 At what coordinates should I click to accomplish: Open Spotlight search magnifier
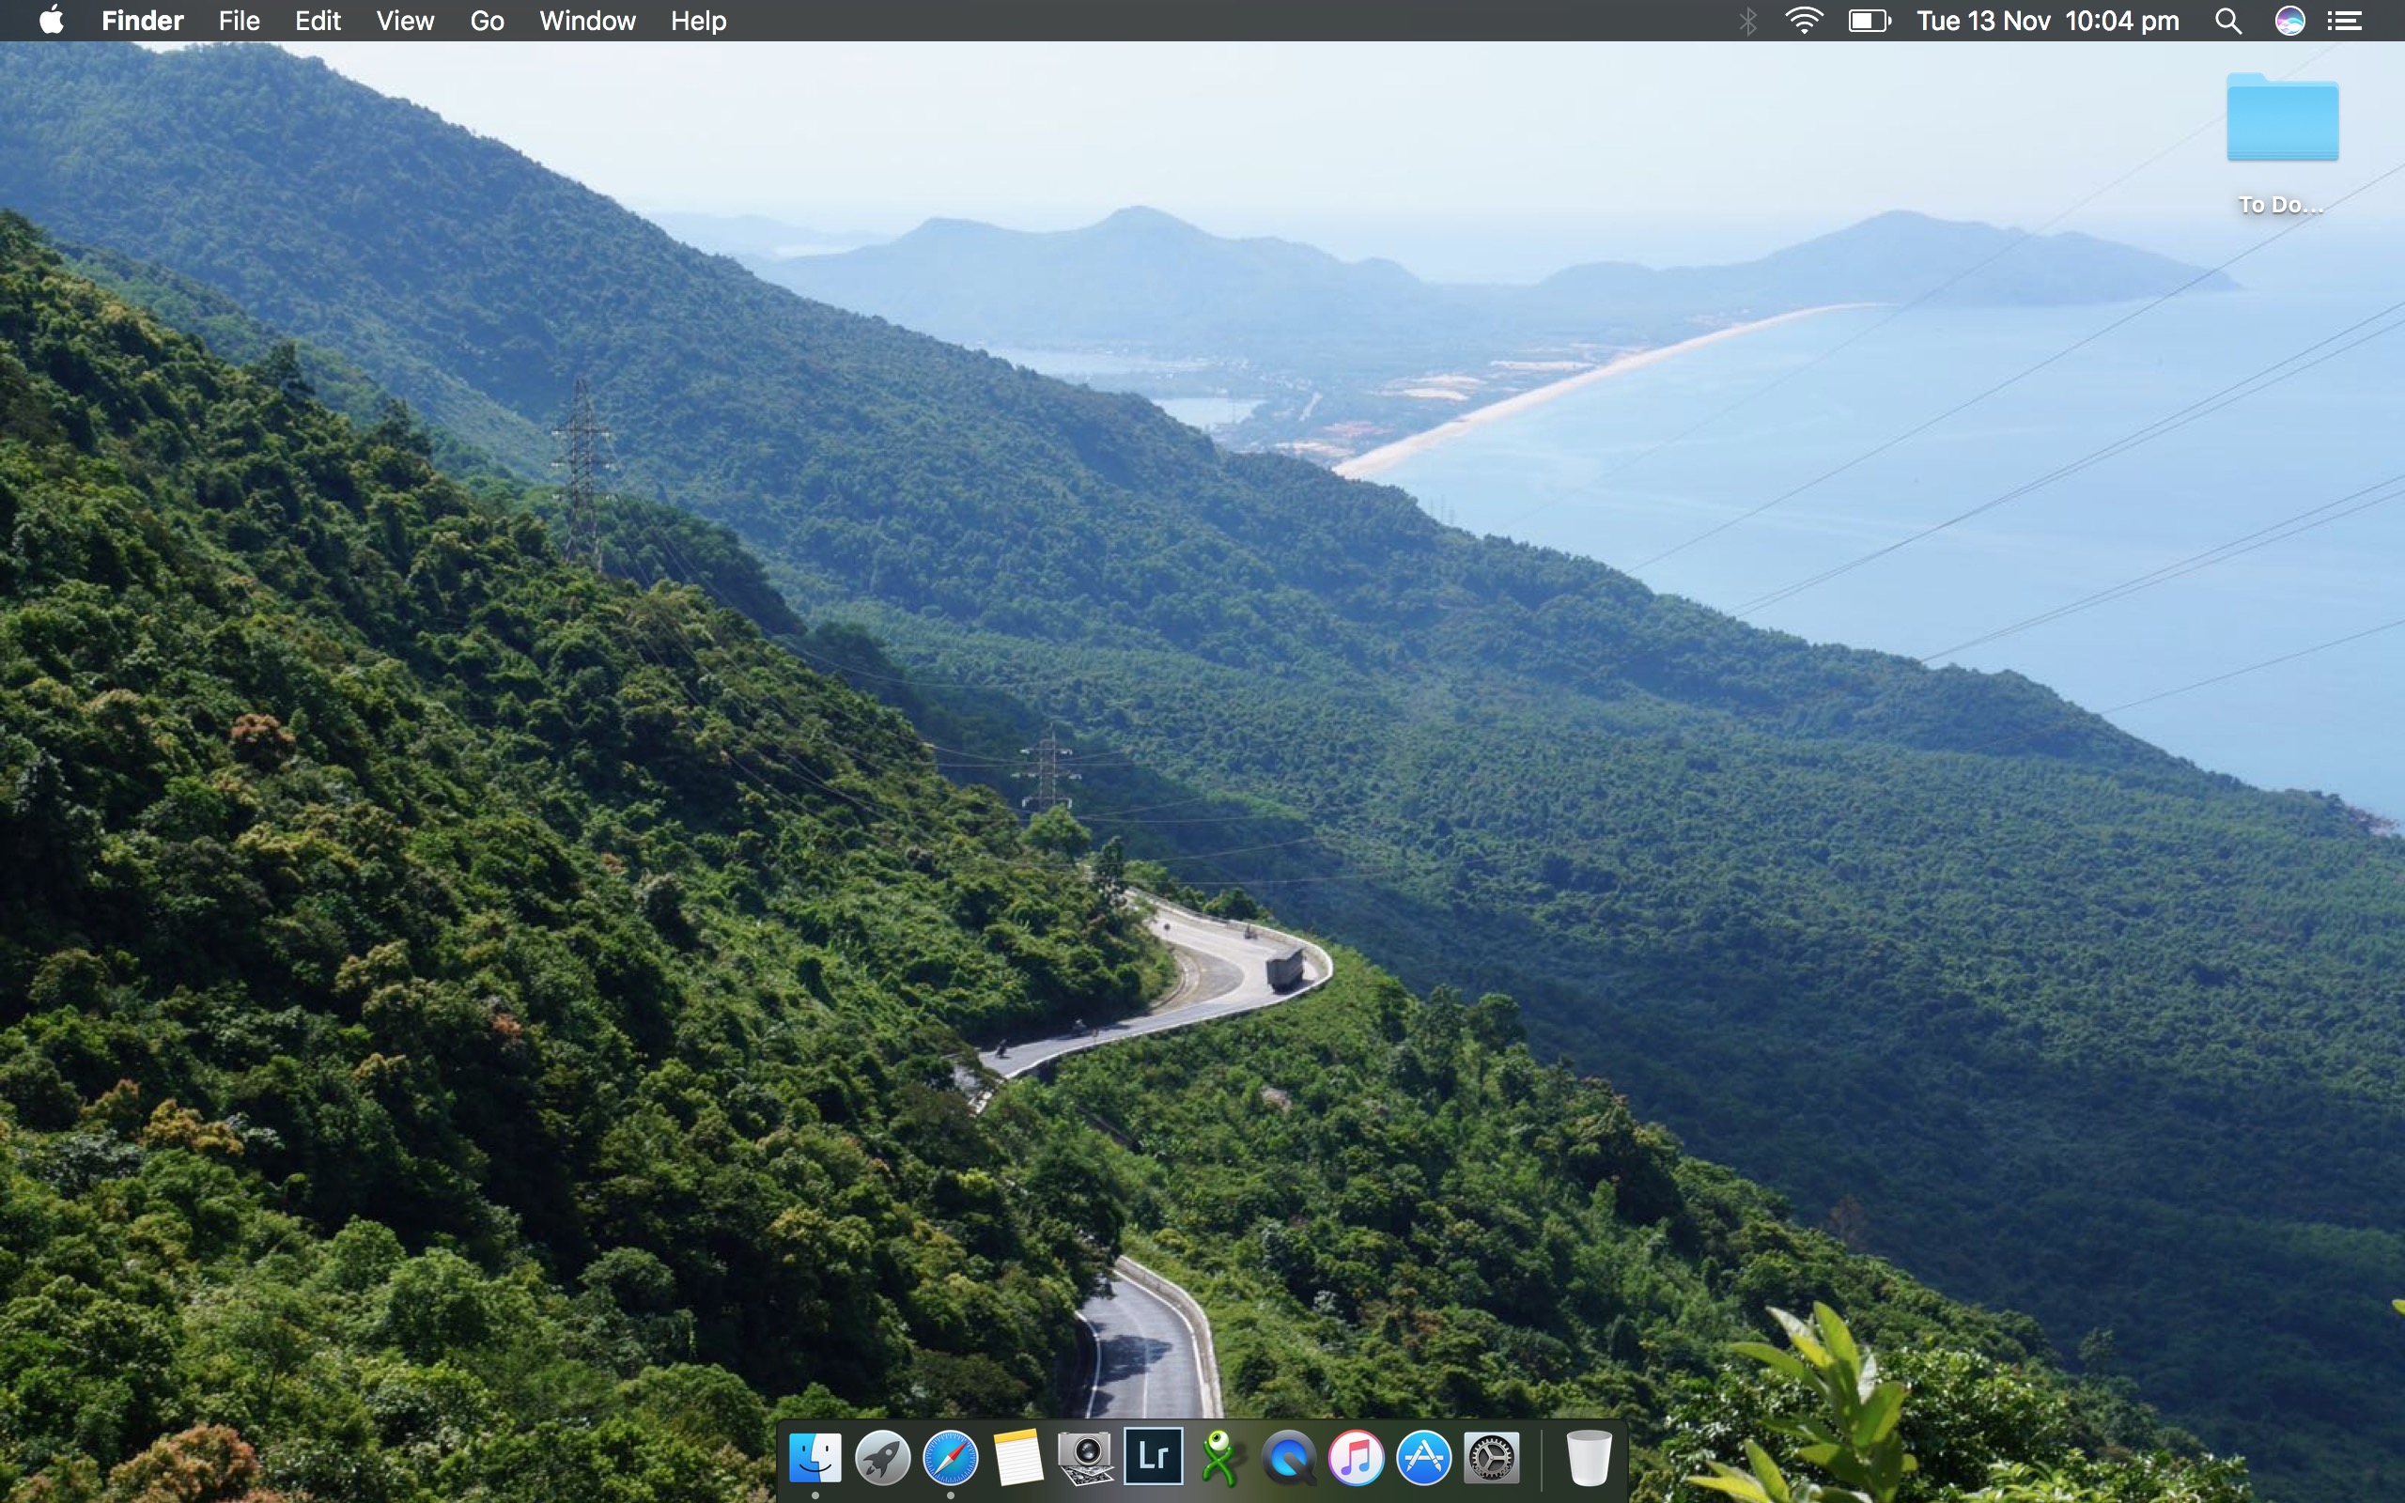pyautogui.click(x=2228, y=21)
